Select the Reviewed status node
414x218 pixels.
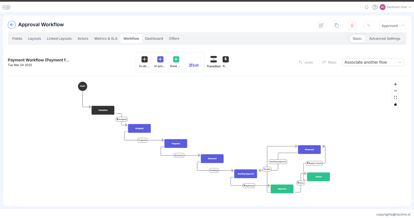pos(212,159)
